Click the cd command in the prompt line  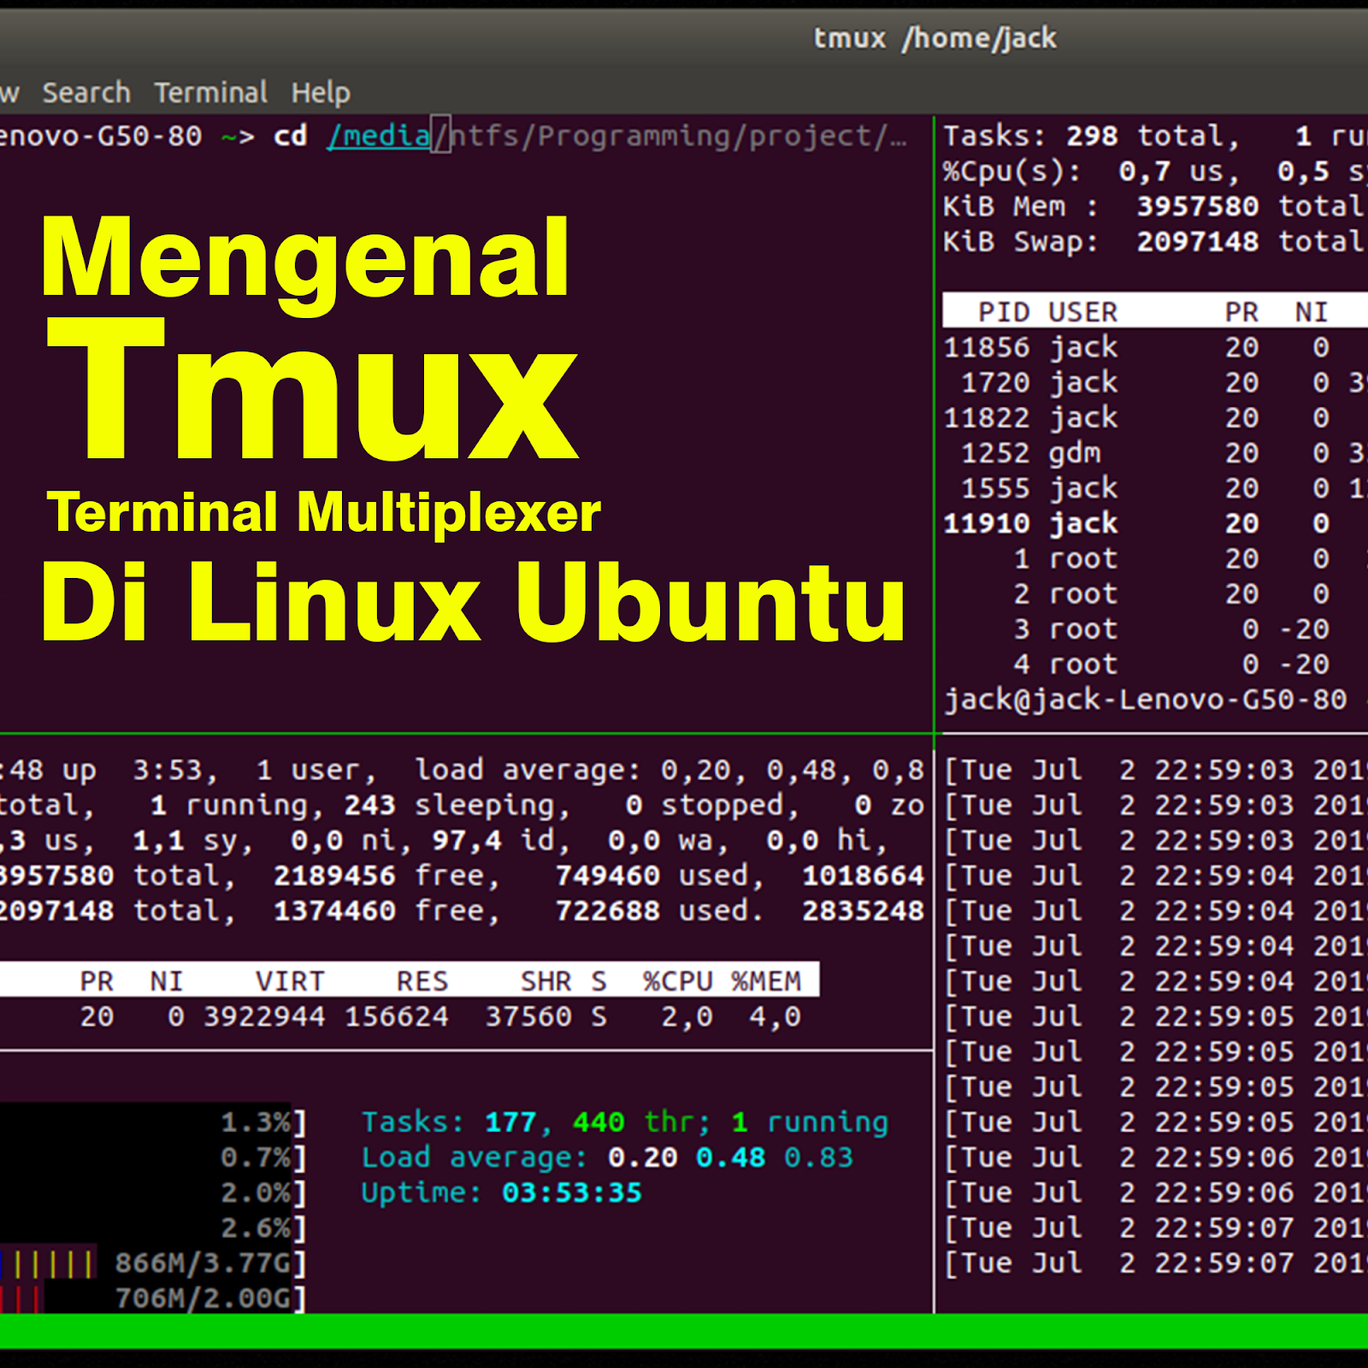(291, 135)
